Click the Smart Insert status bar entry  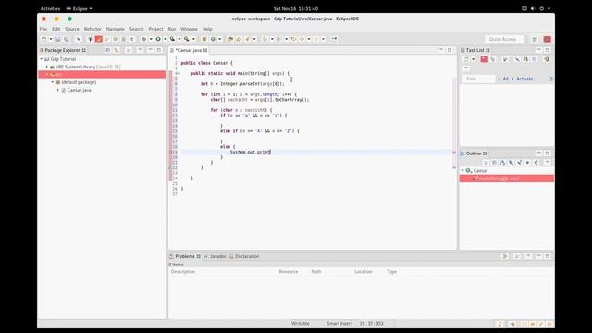coord(339,324)
